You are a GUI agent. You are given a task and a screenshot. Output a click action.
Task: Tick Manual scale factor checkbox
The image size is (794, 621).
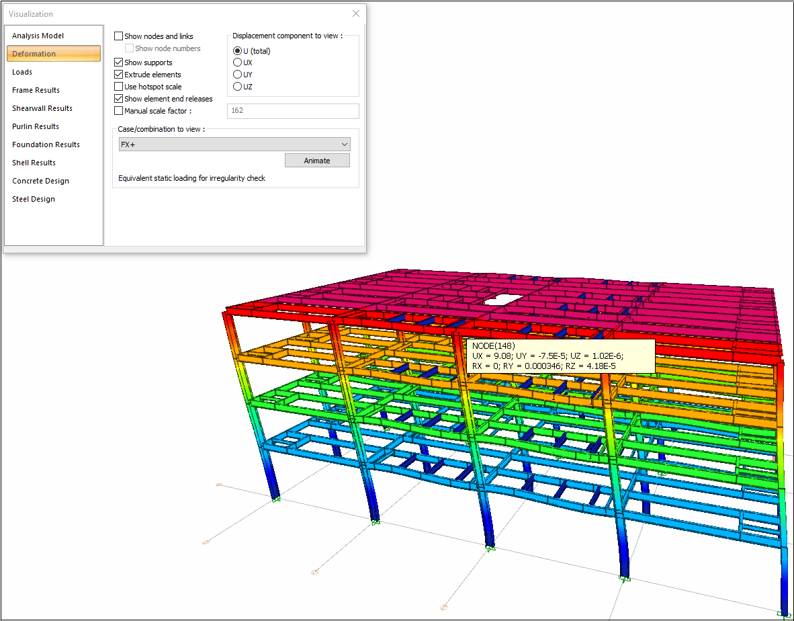(119, 111)
